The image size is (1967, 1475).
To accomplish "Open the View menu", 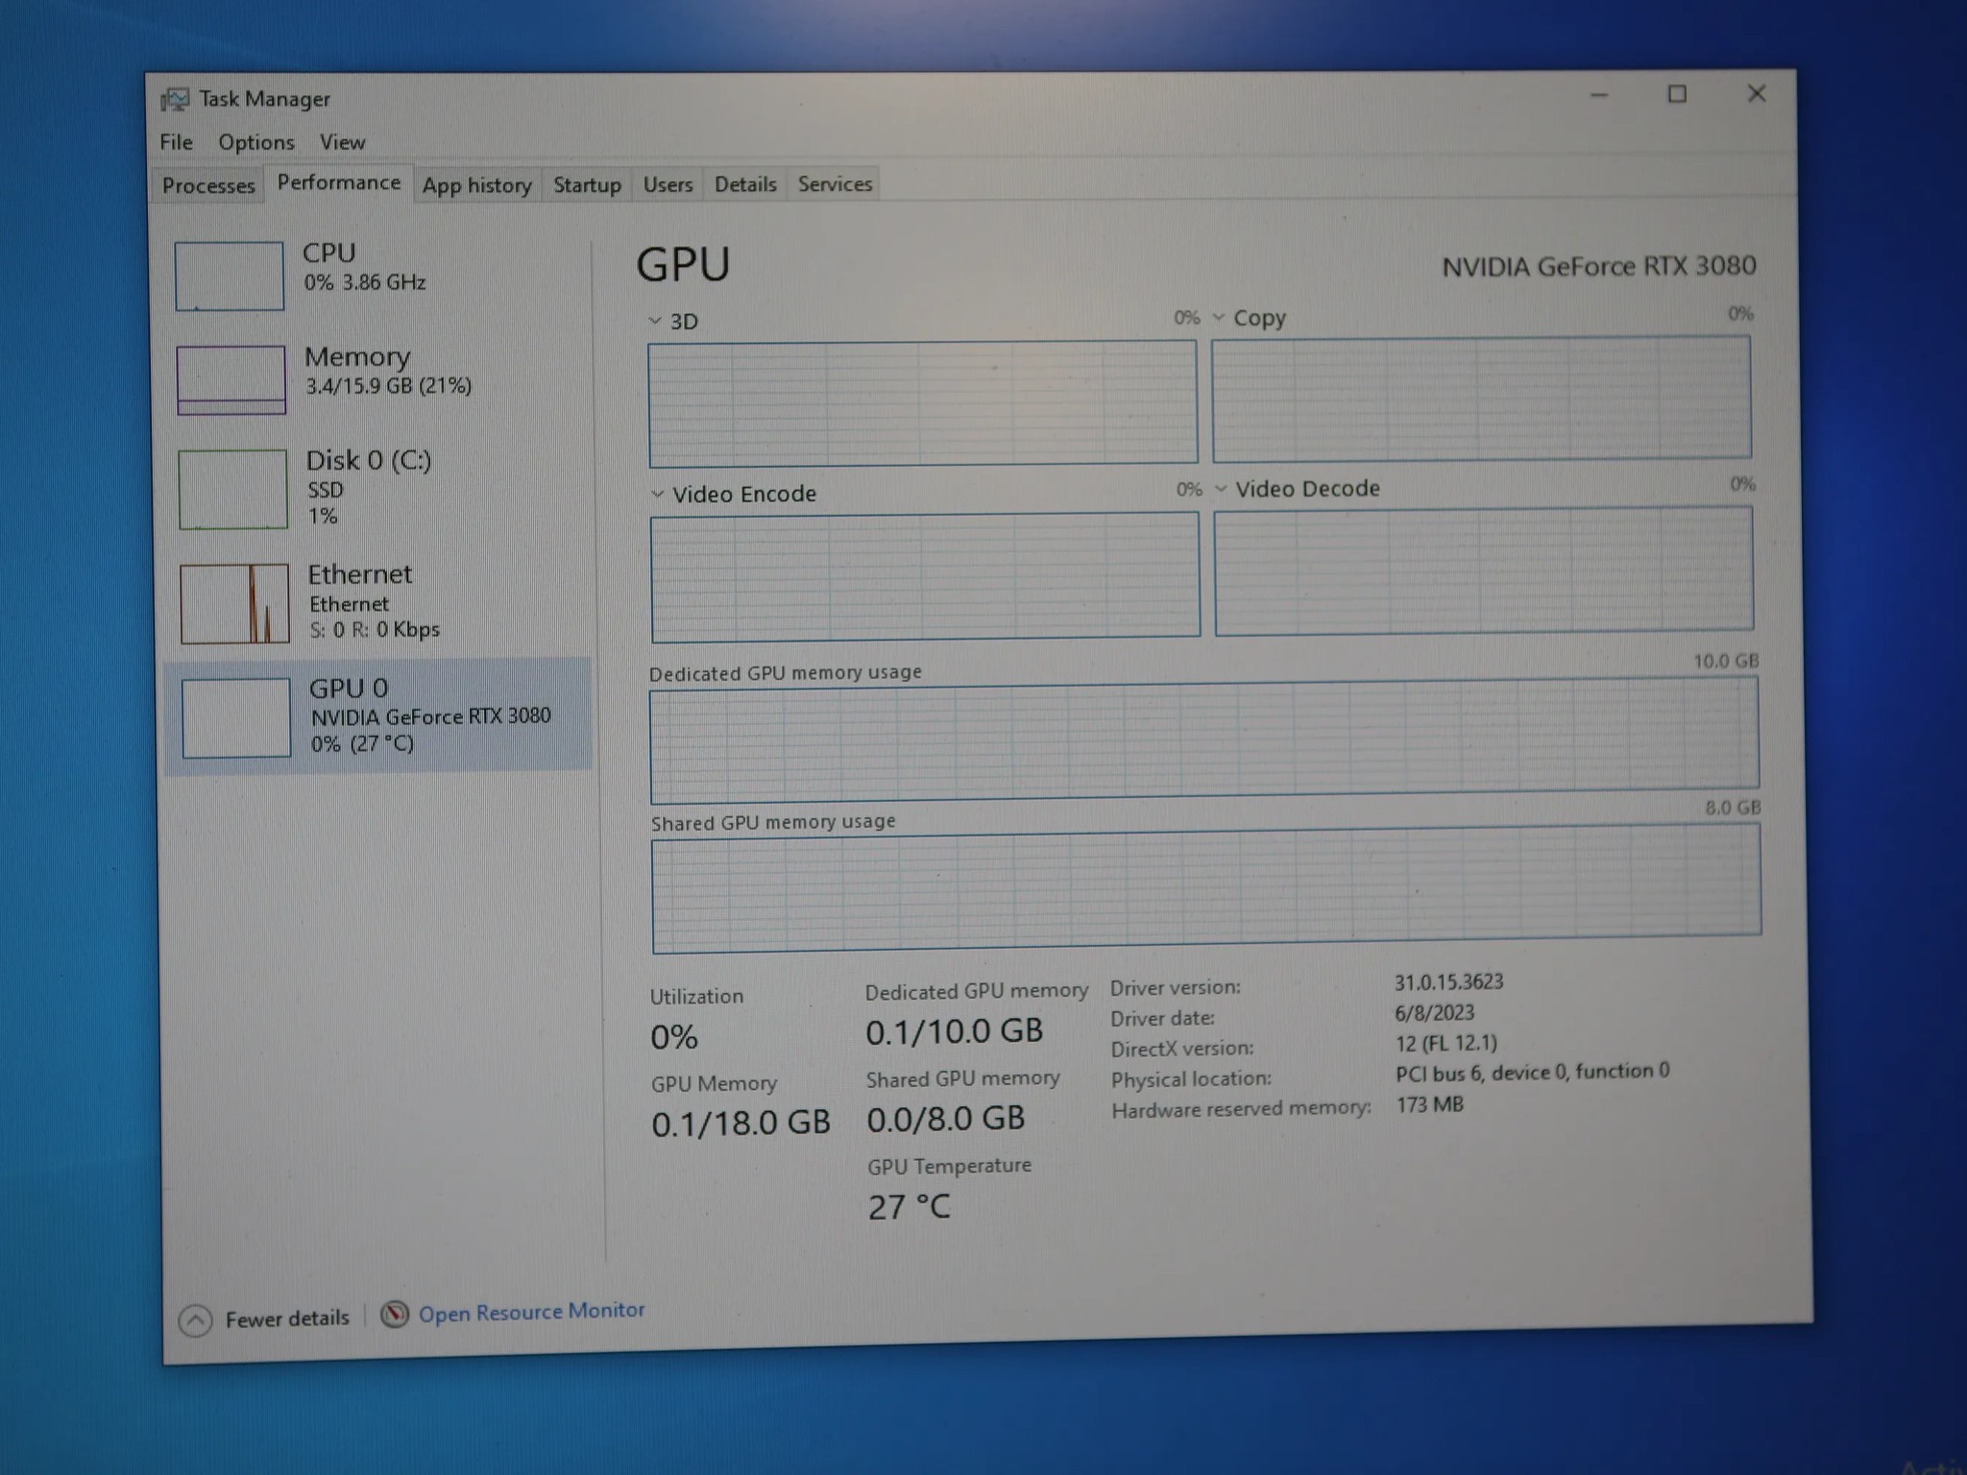I will click(342, 142).
